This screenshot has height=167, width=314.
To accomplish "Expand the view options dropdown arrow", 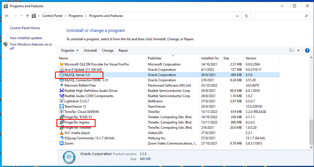I will (298, 51).
